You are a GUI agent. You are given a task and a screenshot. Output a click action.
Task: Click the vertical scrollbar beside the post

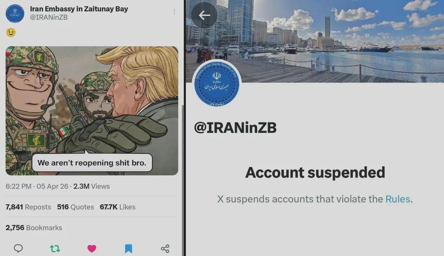[x=183, y=180]
